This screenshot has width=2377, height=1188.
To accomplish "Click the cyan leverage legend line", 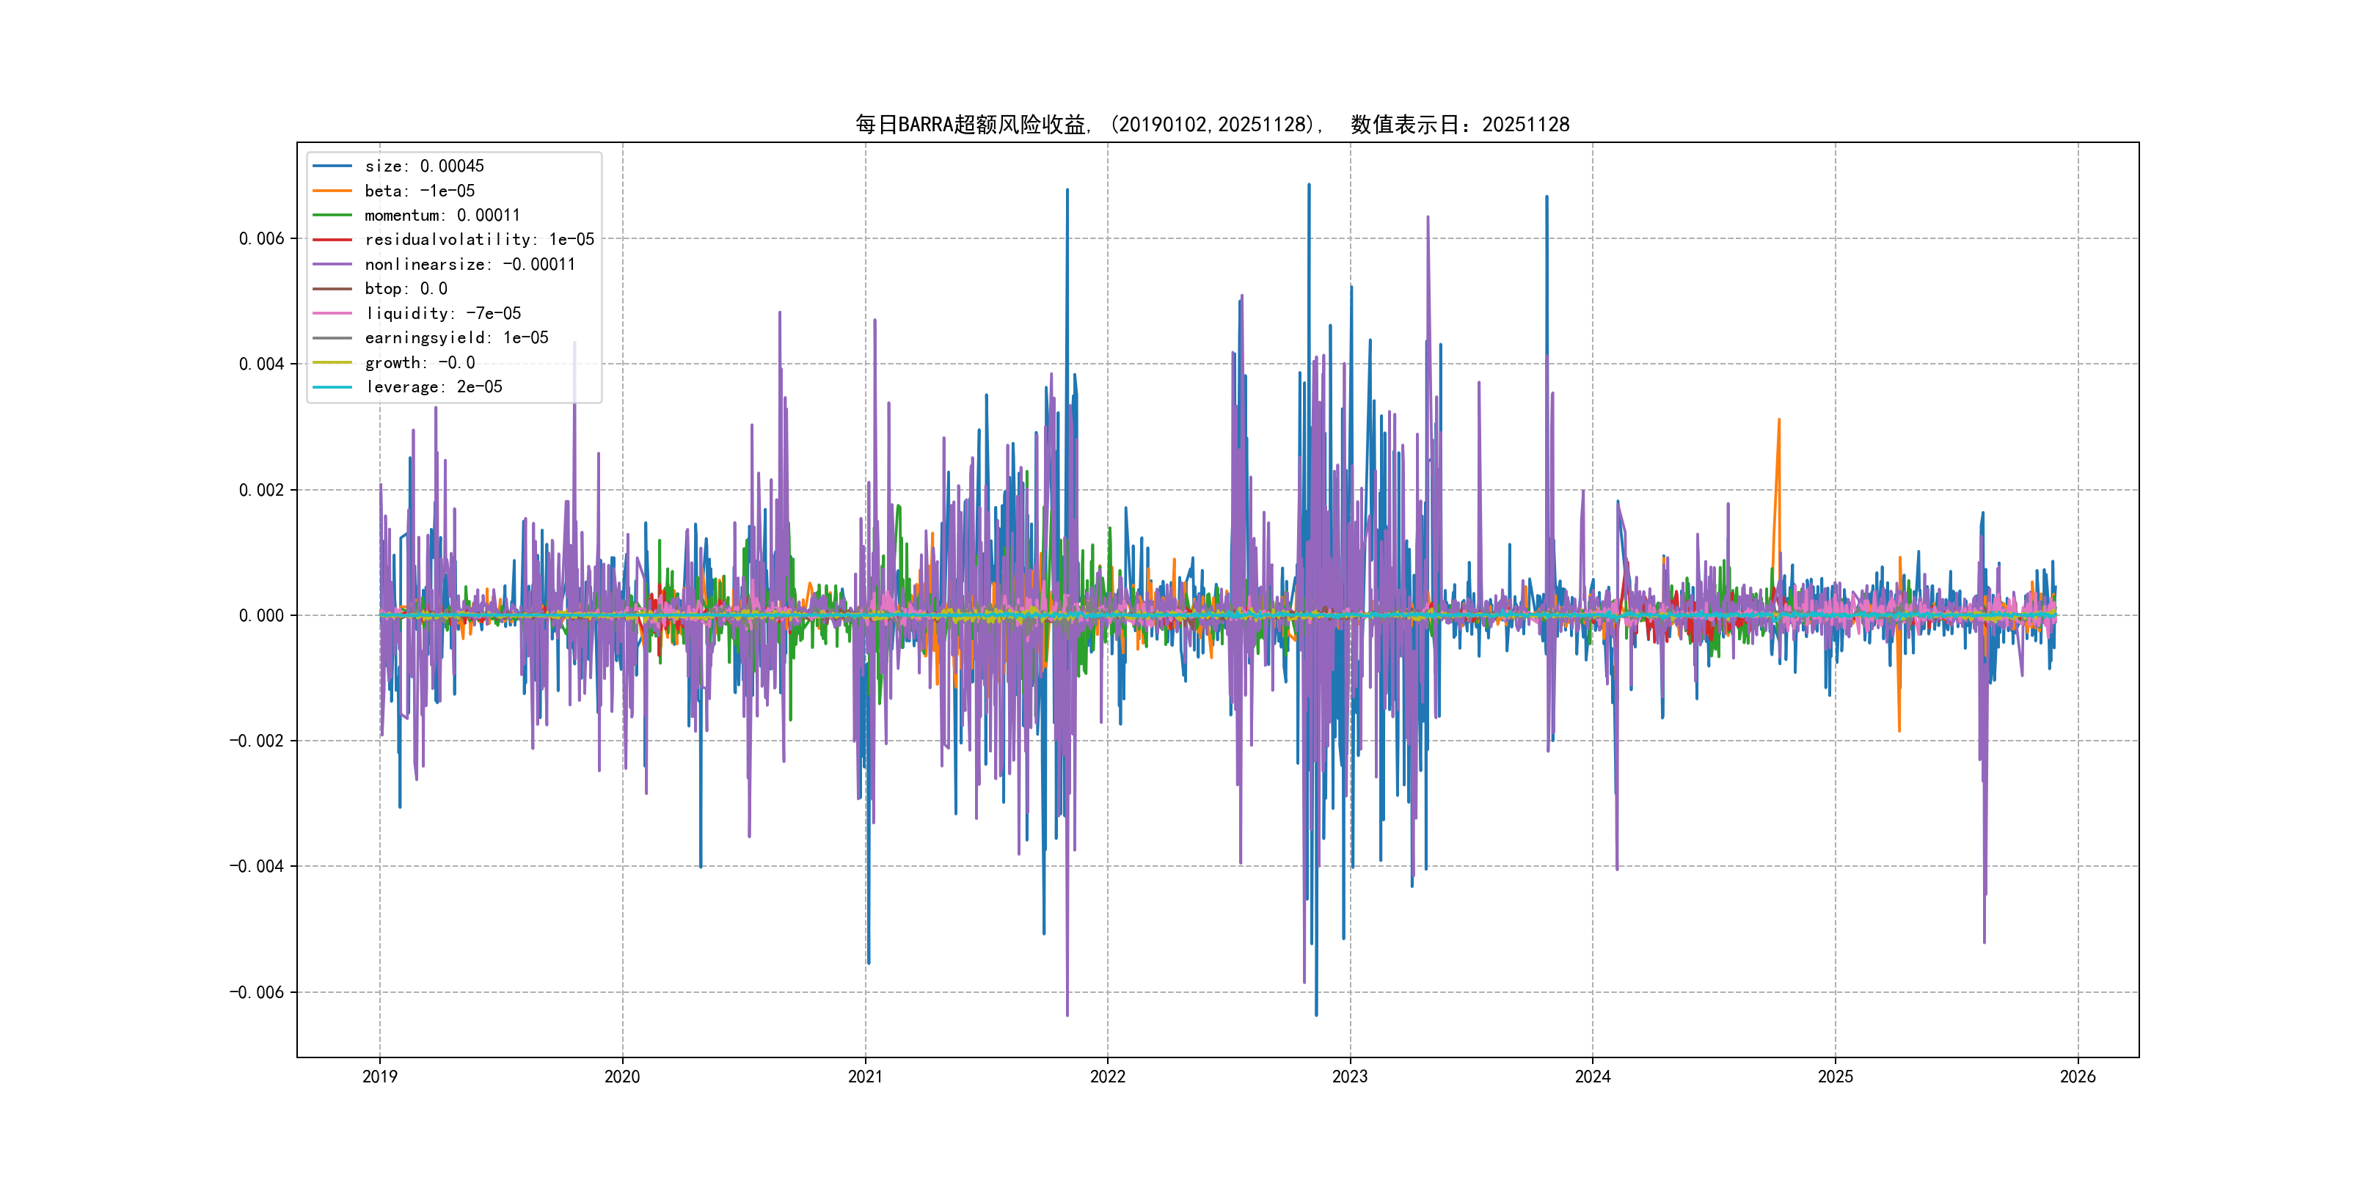I will tap(332, 387).
